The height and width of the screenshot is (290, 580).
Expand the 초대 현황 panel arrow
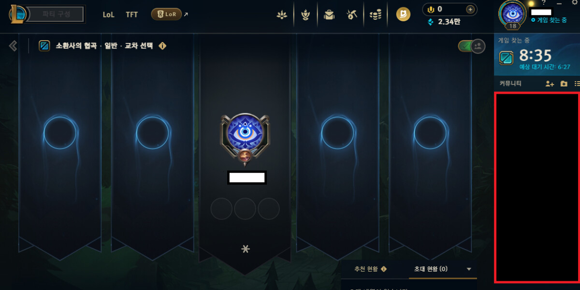(468, 269)
